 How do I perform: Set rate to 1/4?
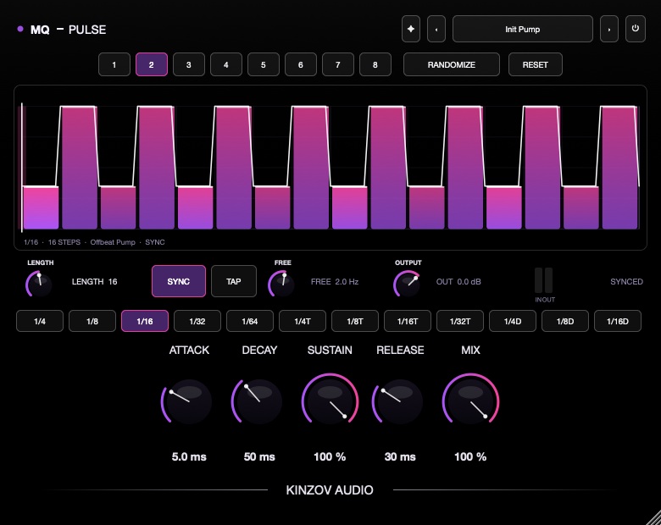40,321
